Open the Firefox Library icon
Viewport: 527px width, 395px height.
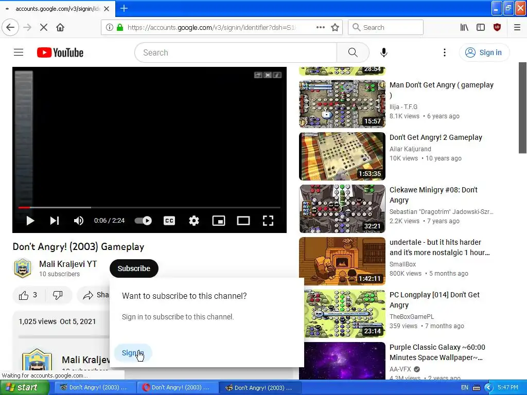(x=464, y=27)
